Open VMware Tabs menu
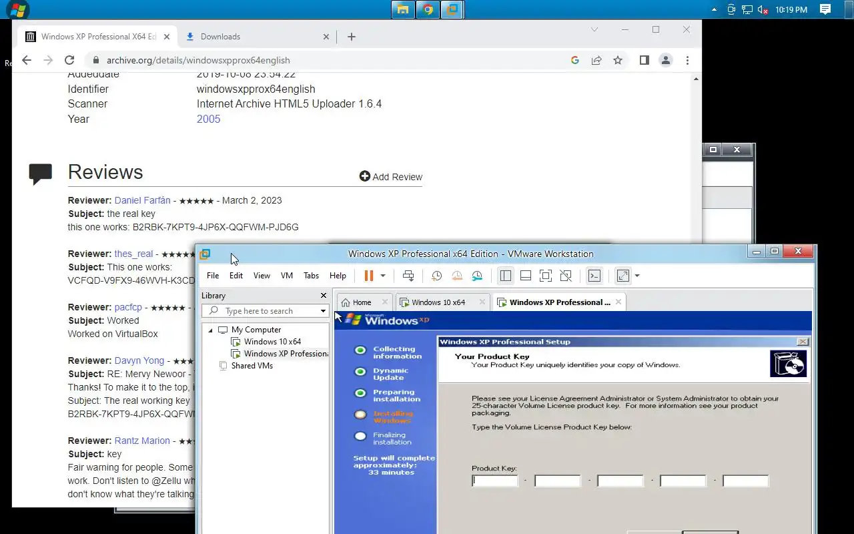The image size is (854, 534). tap(312, 276)
